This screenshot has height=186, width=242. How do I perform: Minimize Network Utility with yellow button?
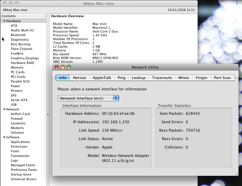63,67
